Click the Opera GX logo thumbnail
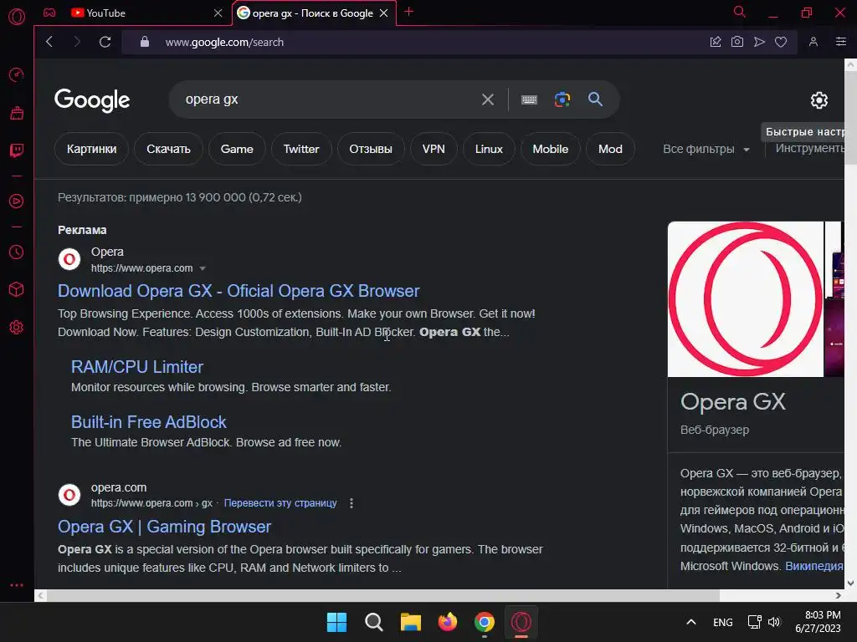The image size is (857, 642). [x=746, y=299]
